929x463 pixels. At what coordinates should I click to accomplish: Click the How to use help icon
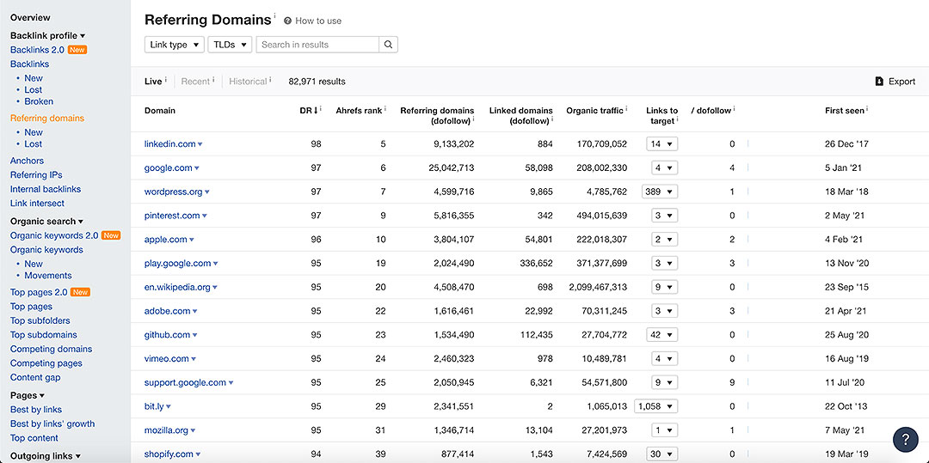[x=287, y=21]
